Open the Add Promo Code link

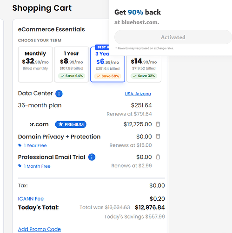coord(40,229)
